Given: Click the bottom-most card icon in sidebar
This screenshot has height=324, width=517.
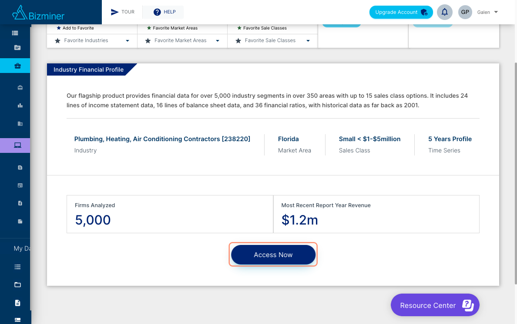Looking at the screenshot, I should click(17, 320).
